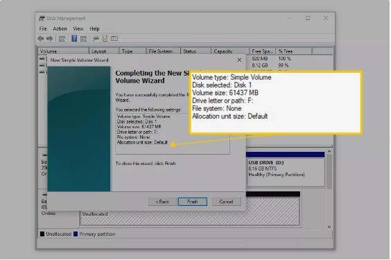The width and height of the screenshot is (391, 260).
Task: Click the blue Help toolbar icon
Action: click(74, 38)
